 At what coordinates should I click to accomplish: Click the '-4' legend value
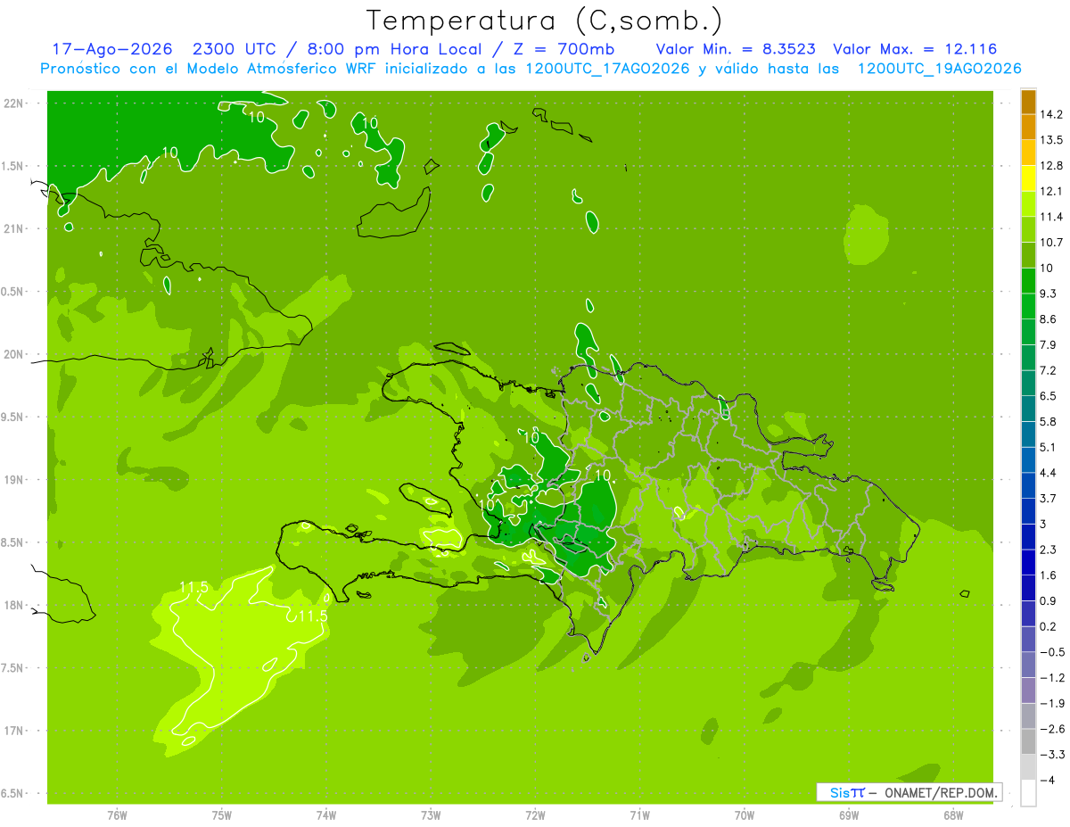coord(1047,780)
